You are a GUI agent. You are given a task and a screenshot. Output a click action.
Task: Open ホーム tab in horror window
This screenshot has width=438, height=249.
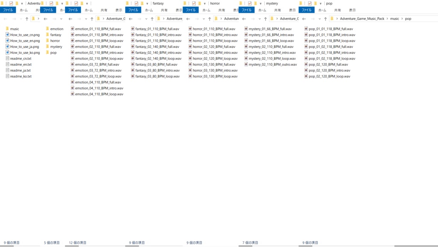tap(206, 10)
